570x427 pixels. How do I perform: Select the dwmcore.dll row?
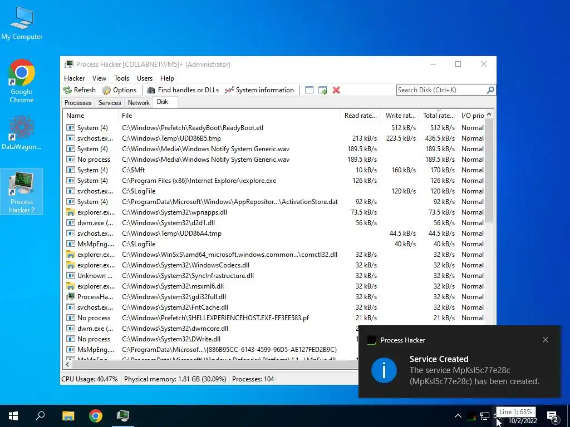coord(211,328)
